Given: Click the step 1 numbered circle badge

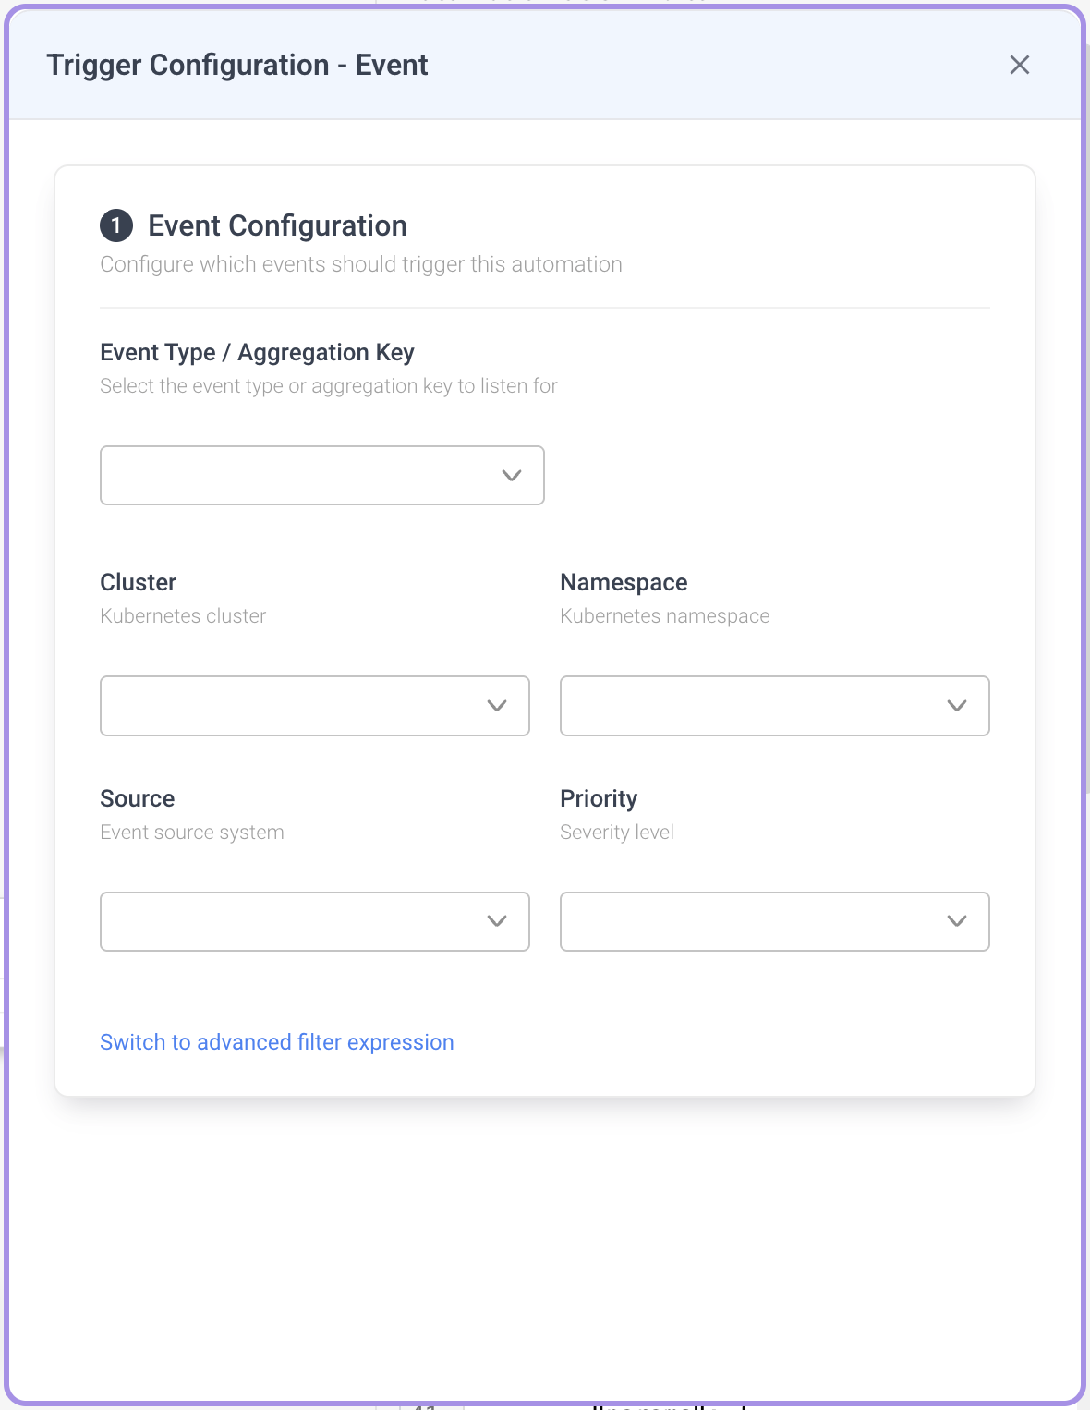Looking at the screenshot, I should click(115, 225).
